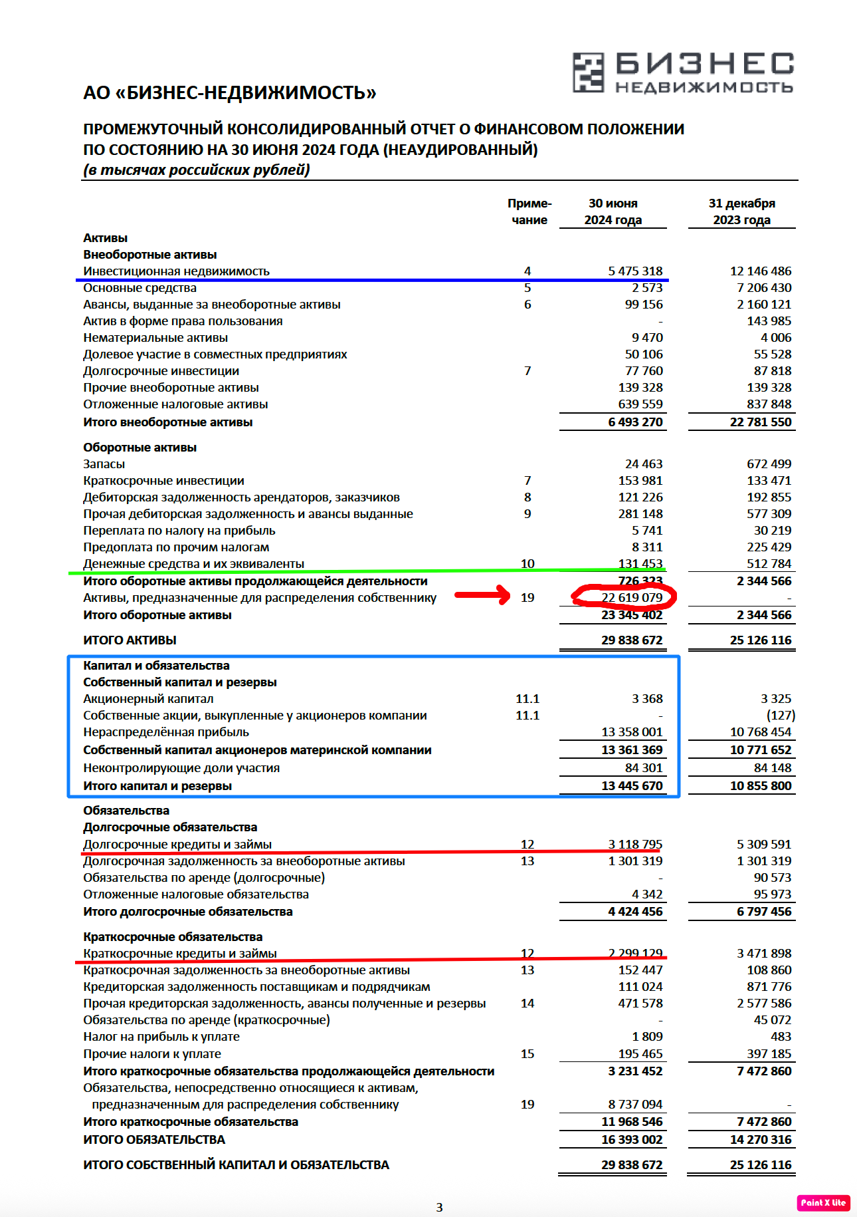Click the 'АО «БИЗНЕС-НЕДВИЖИМОСТЬ»' title heading
This screenshot has height=1217, width=857.
[x=229, y=92]
